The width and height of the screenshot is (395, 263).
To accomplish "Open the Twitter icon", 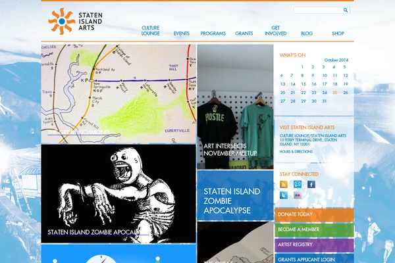I will click(x=284, y=195).
